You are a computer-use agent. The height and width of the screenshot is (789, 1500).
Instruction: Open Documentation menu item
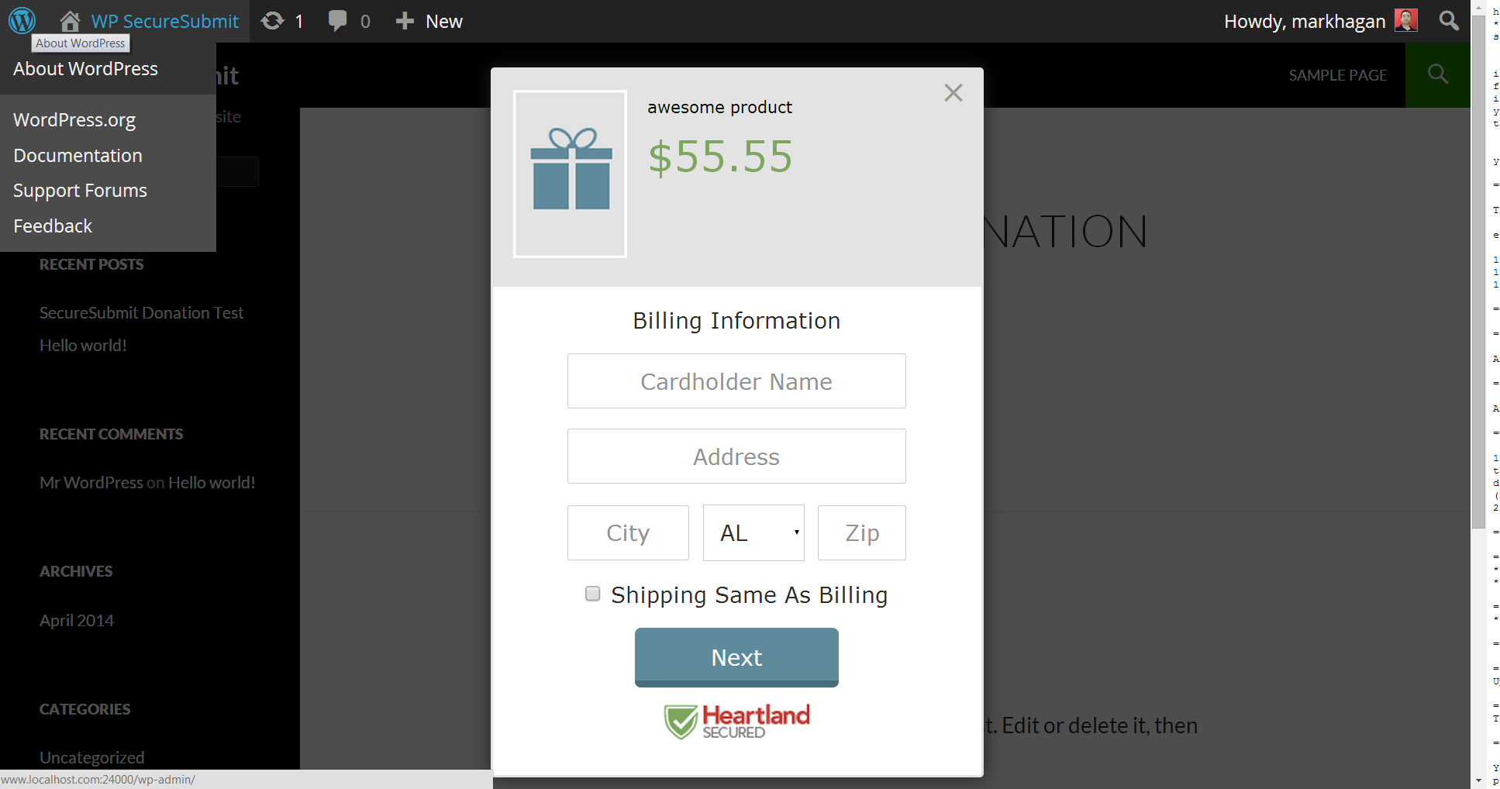pyautogui.click(x=78, y=156)
